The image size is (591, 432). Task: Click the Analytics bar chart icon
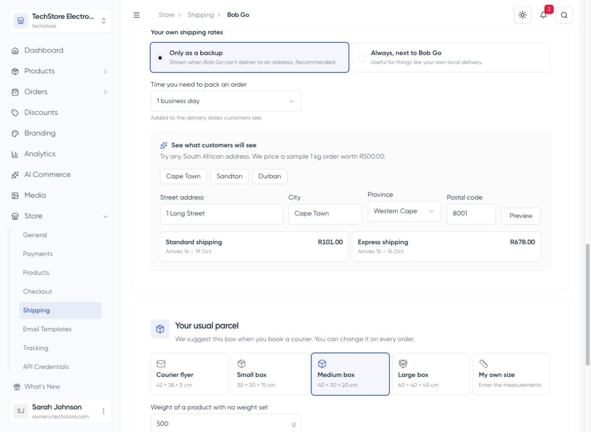[x=15, y=154]
